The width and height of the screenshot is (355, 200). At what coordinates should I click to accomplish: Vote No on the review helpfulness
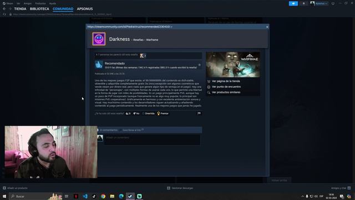pyautogui.click(x=136, y=113)
